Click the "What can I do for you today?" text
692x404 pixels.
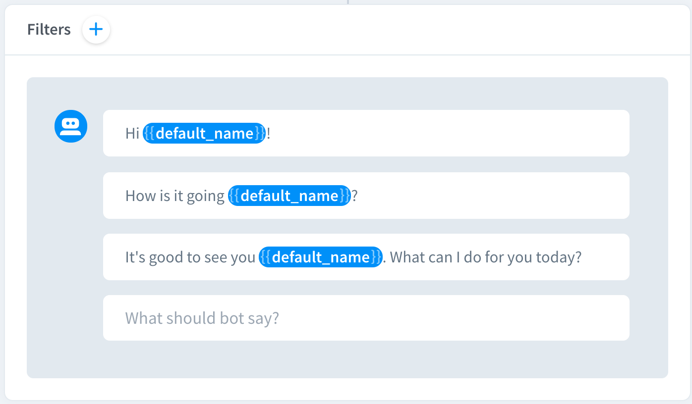[x=488, y=257]
